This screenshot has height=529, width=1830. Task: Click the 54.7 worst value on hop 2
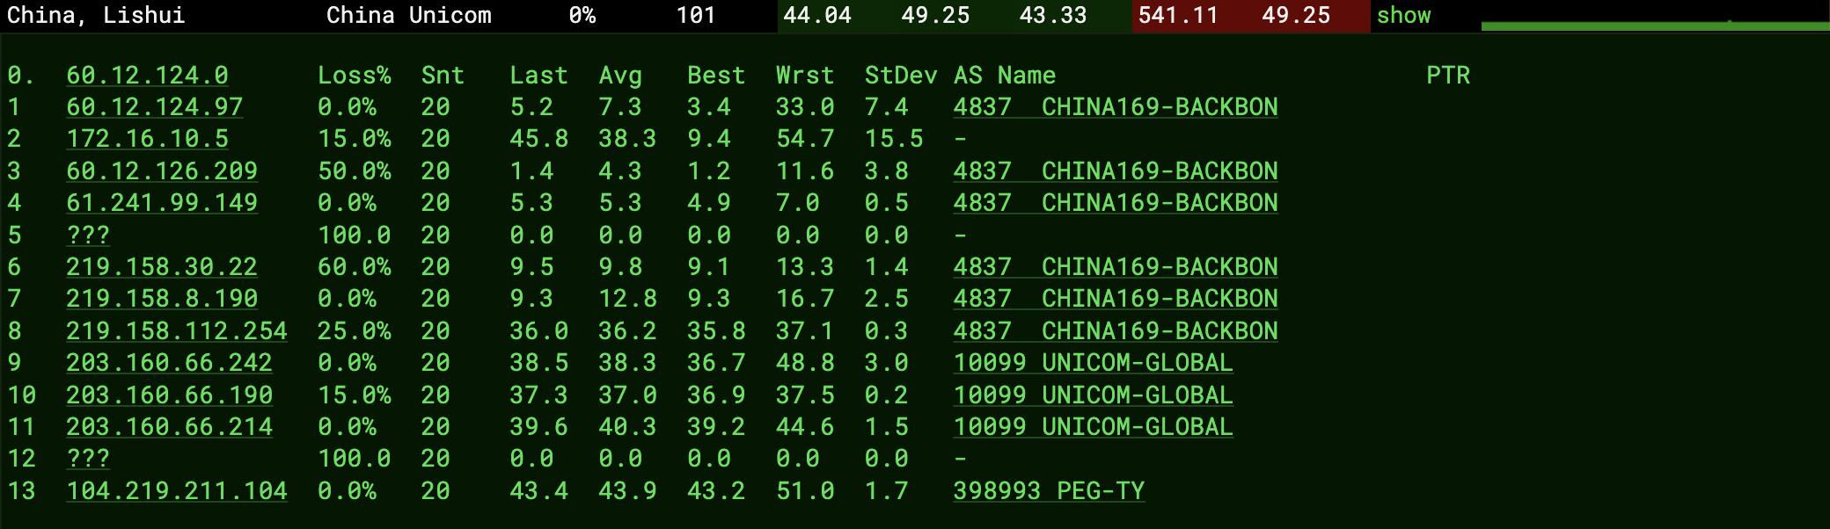pyautogui.click(x=805, y=139)
